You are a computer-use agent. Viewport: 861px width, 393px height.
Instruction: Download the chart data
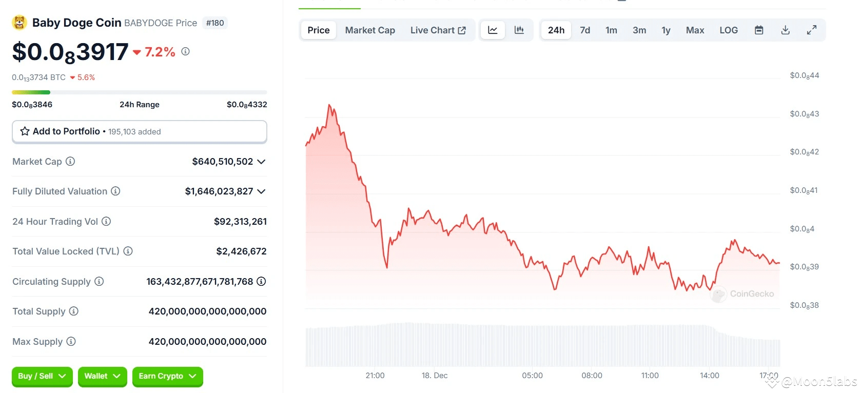785,30
